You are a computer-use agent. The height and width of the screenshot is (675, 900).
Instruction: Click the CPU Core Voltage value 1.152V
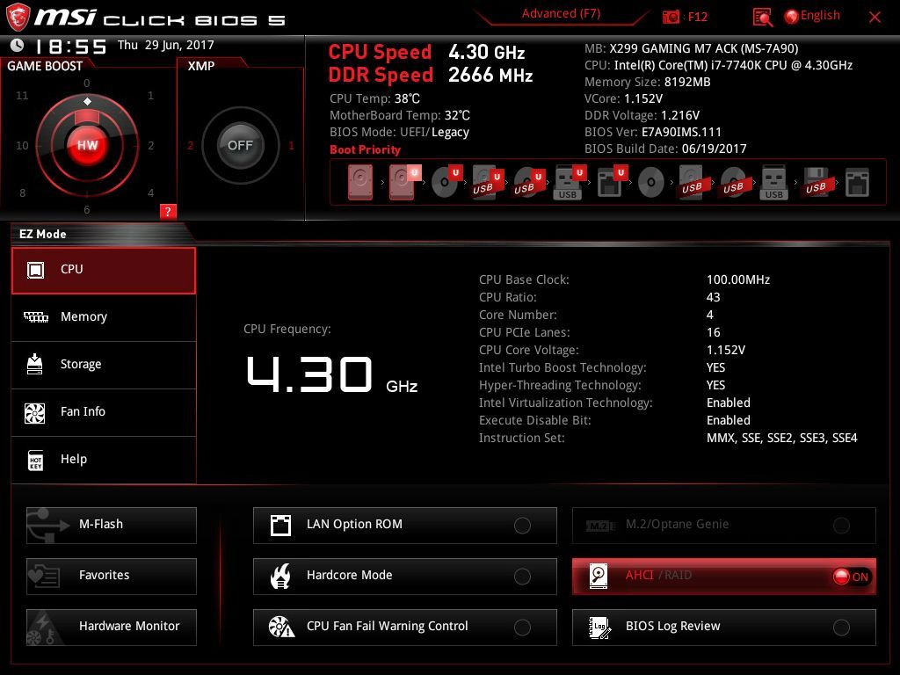[725, 350]
